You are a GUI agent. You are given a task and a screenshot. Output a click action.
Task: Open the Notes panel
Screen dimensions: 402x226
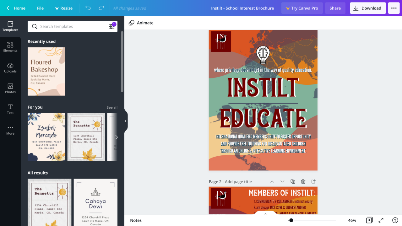[x=136, y=220]
